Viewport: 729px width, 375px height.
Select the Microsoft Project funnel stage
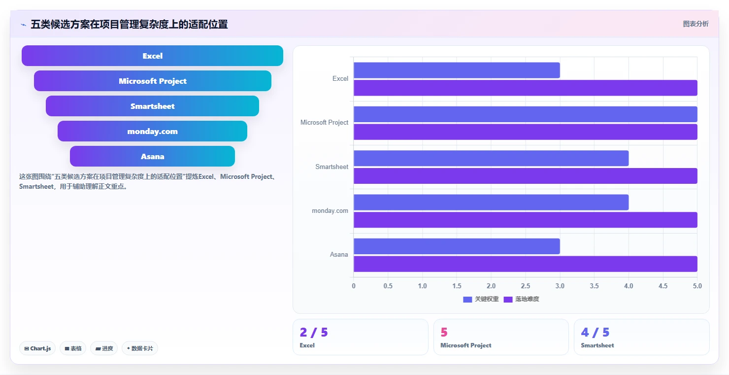(152, 81)
